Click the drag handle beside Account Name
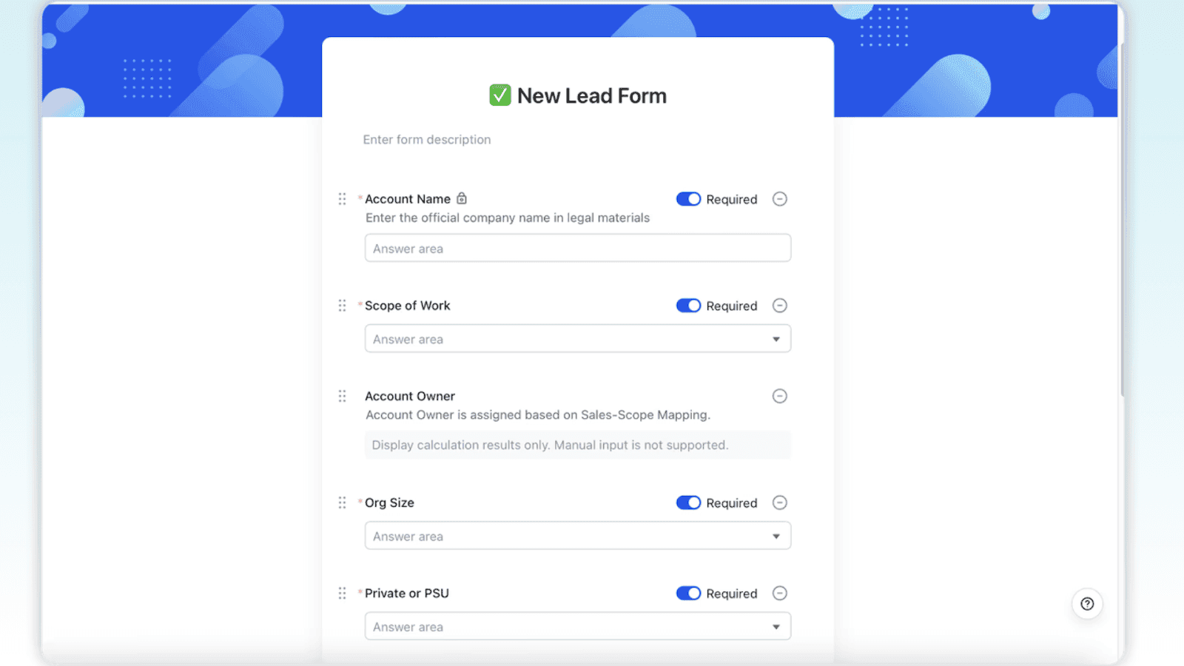Image resolution: width=1184 pixels, height=666 pixels. [342, 198]
